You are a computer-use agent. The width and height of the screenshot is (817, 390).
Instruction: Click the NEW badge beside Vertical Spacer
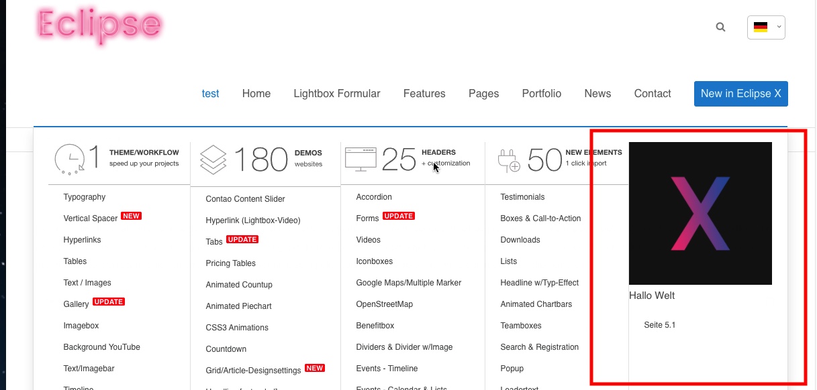pyautogui.click(x=131, y=216)
